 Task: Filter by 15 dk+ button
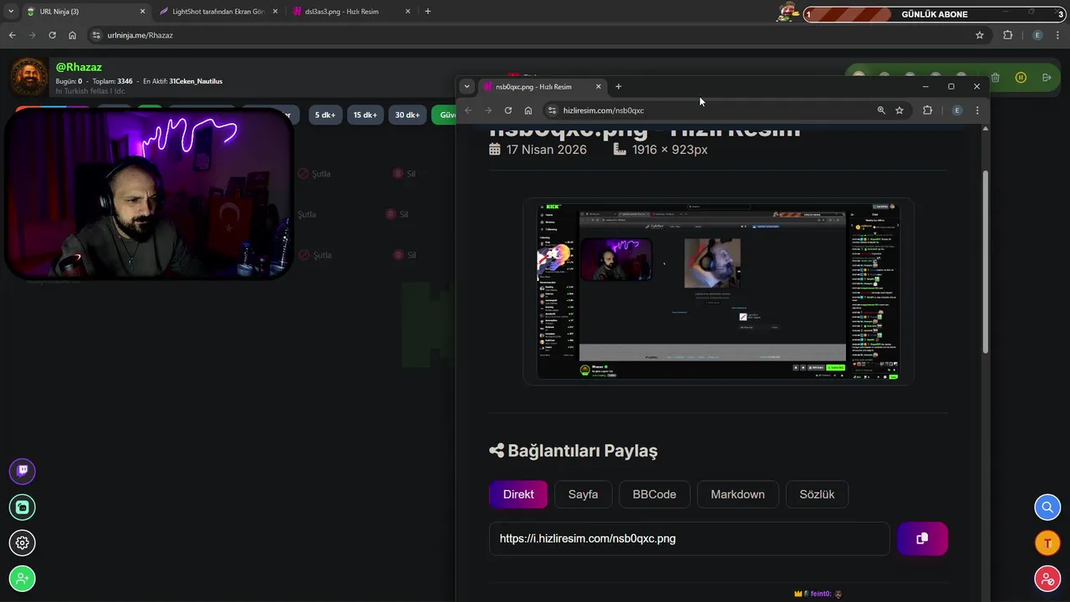point(365,115)
